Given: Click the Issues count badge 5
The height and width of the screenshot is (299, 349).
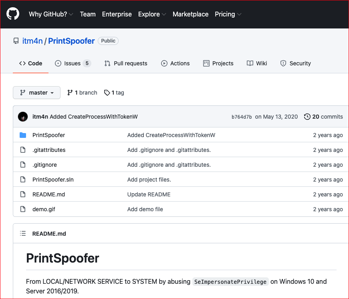Looking at the screenshot, I should tap(87, 63).
